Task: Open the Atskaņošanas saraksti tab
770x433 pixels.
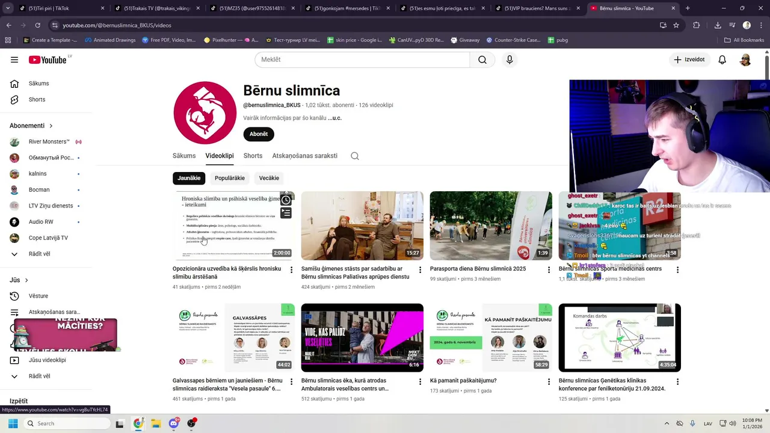Action: (x=304, y=156)
